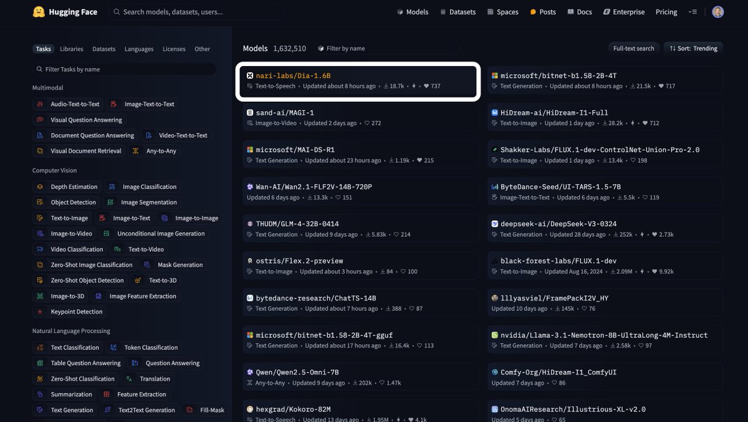The image size is (748, 422).
Task: Click the user avatar in header
Action: coord(717,12)
